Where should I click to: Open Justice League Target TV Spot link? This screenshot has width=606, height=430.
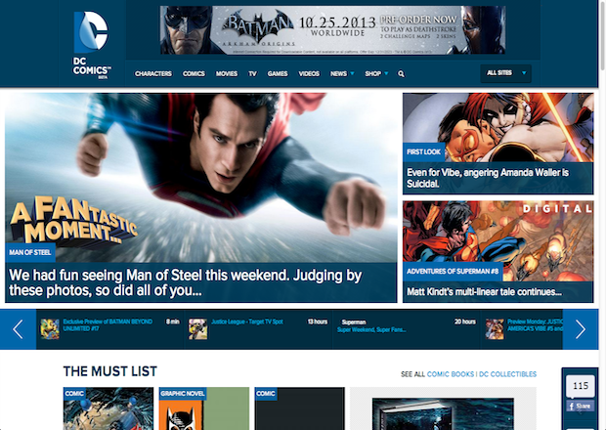pos(247,322)
